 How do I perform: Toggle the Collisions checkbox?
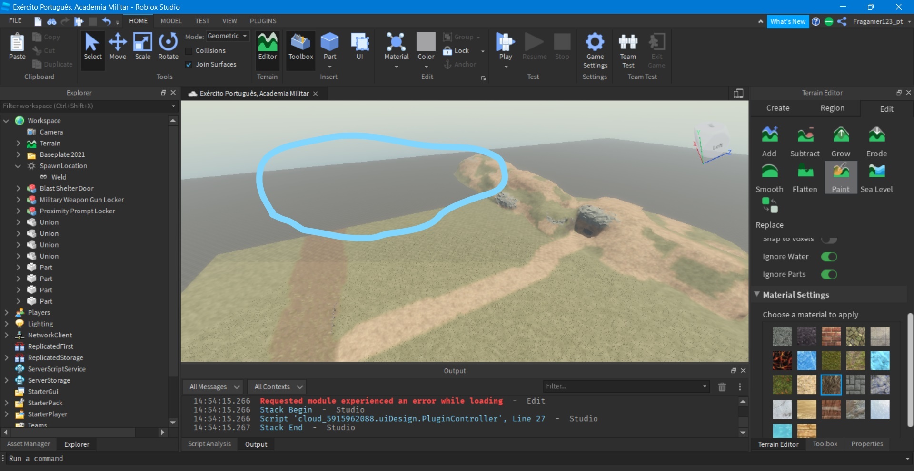(189, 51)
